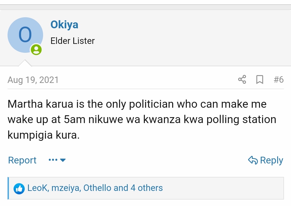Report this post
Screen dimensions: 291x206
click(x=22, y=160)
